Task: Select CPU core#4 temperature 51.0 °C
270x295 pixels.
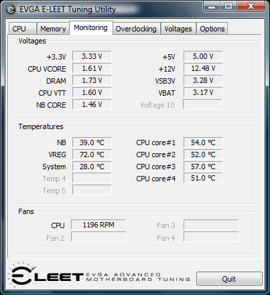Action: click(203, 178)
